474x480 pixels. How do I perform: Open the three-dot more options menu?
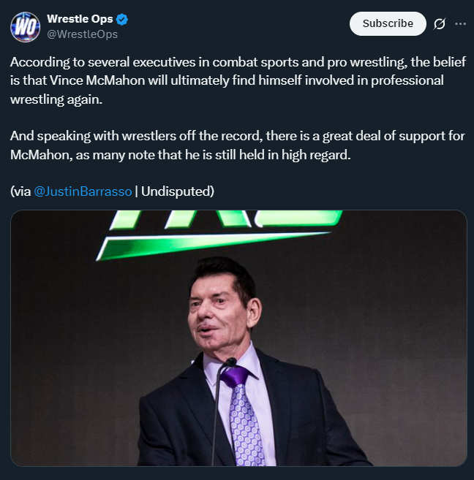pyautogui.click(x=460, y=23)
